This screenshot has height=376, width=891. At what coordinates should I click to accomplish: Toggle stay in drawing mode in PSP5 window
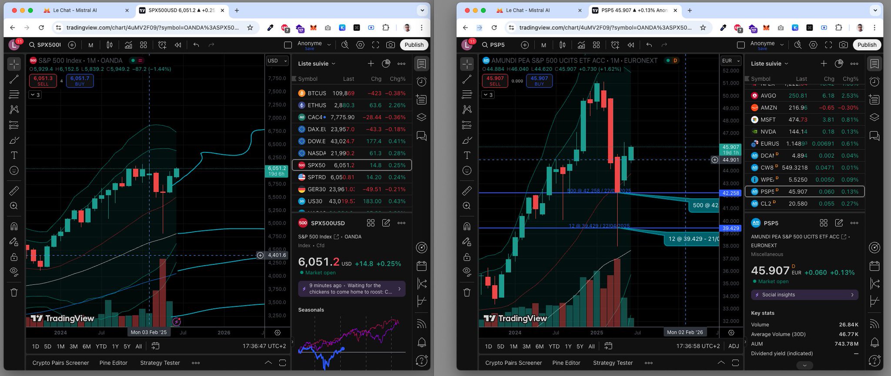pos(467,241)
